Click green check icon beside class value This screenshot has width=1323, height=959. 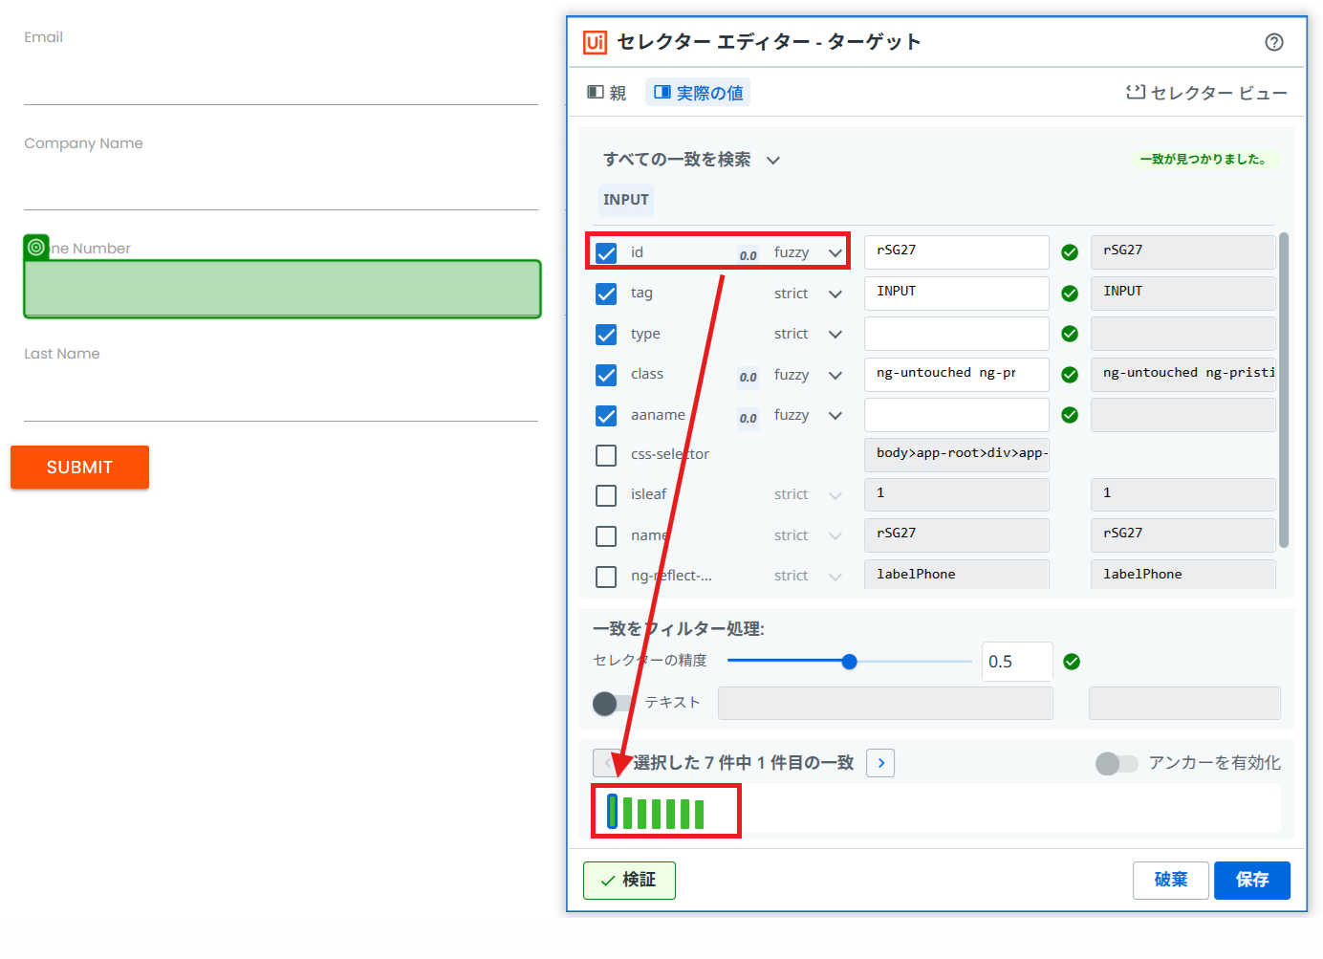[1070, 375]
